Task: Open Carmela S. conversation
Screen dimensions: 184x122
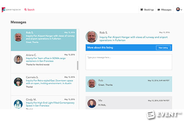Action: click(x=43, y=85)
